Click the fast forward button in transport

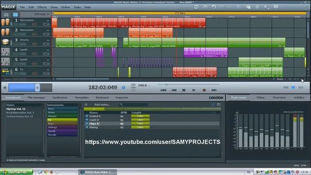coord(214,90)
